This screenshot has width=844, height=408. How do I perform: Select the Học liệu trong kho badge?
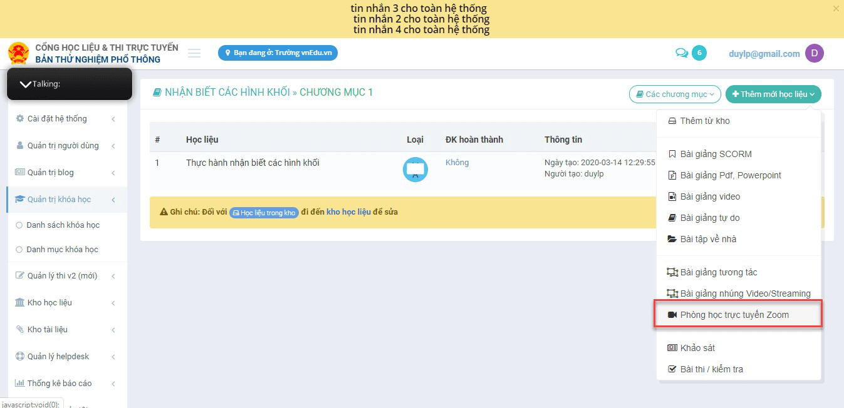click(264, 212)
